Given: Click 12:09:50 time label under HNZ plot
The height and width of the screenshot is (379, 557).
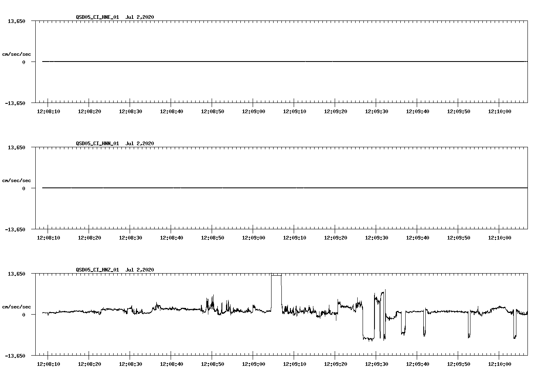Looking at the screenshot, I should point(459,364).
